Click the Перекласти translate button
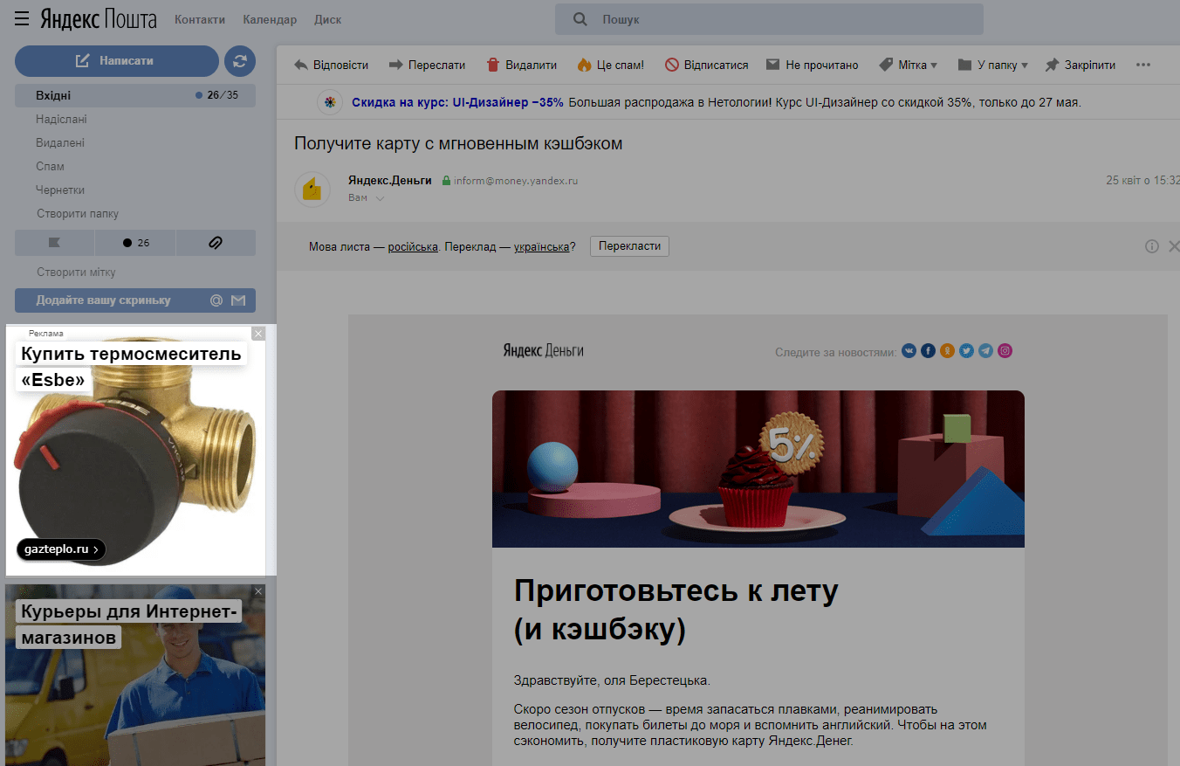Viewport: 1180px width, 766px height. click(x=629, y=246)
